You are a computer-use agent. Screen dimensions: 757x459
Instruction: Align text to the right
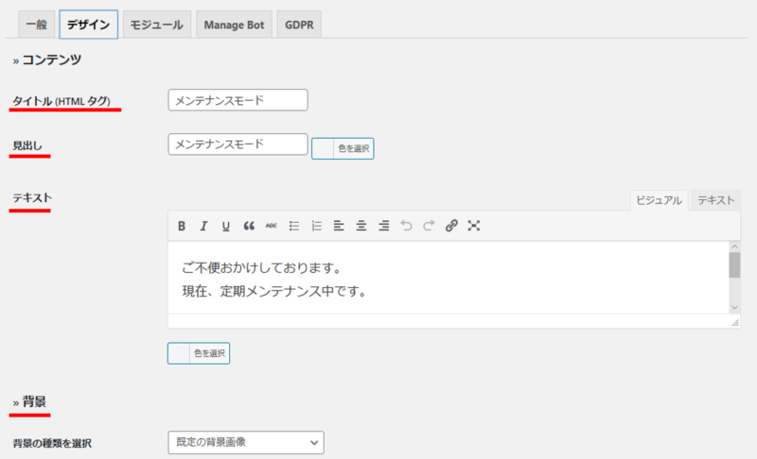tap(384, 226)
